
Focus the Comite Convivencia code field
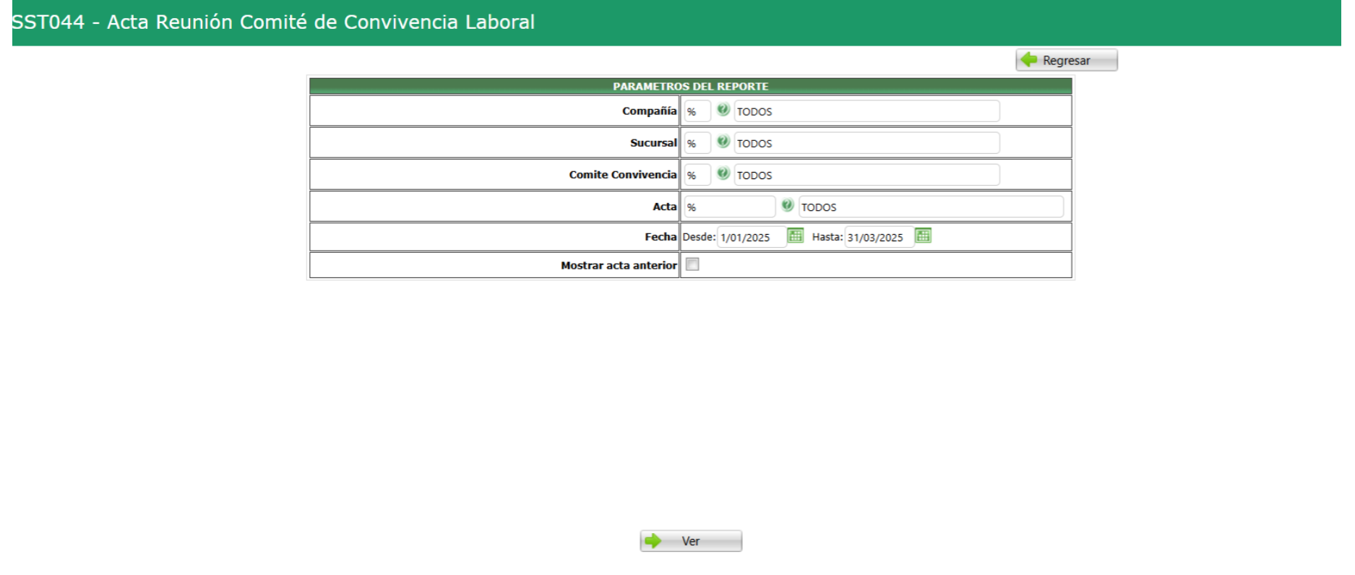coord(697,175)
